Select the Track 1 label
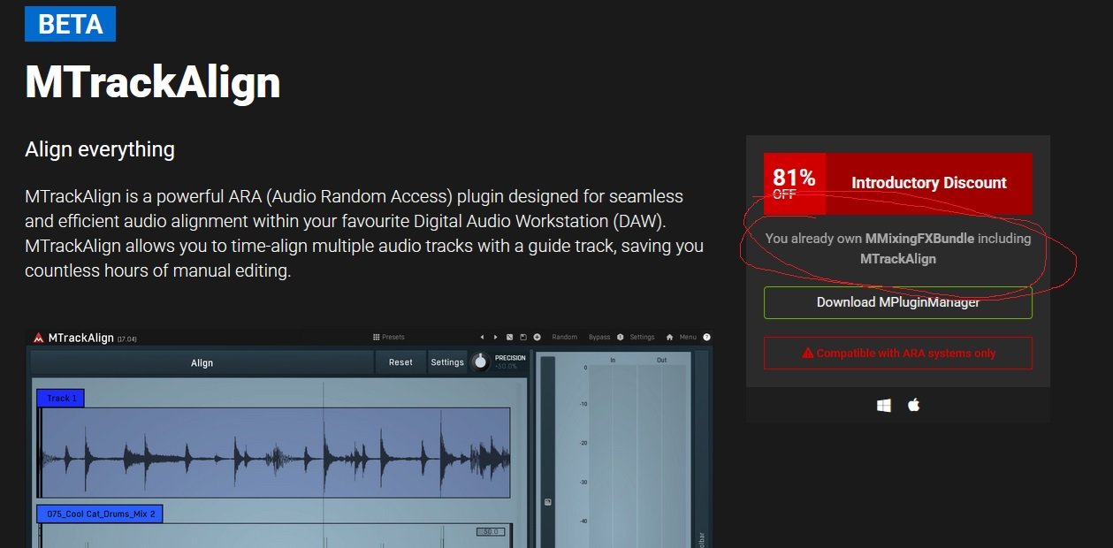This screenshot has width=1113, height=548. (61, 399)
